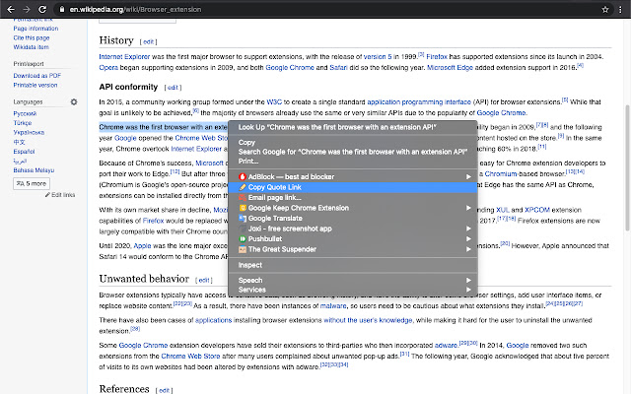Screen dimensions: 631x394
Task: Click the pencil icon beside Edit links
Action: point(47,195)
